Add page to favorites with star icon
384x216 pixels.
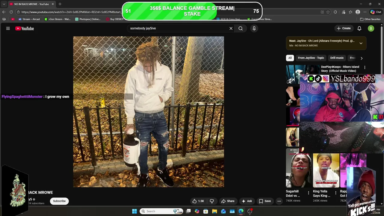click(x=328, y=12)
